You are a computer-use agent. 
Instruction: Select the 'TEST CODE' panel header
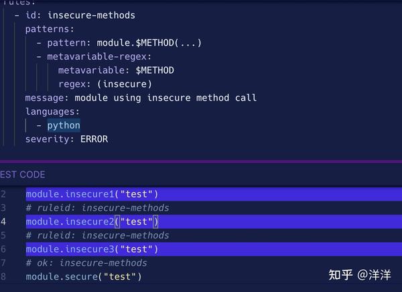23,175
